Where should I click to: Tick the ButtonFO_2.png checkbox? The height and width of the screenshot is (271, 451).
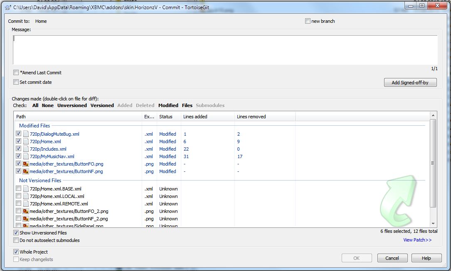coord(18,211)
